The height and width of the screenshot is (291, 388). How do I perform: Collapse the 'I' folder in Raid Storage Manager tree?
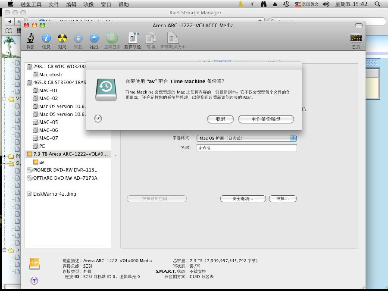pyautogui.click(x=4, y=250)
